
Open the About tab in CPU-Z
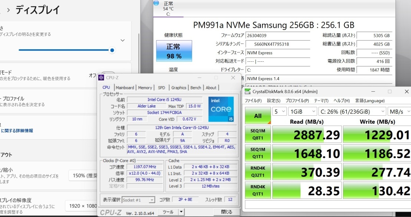(x=211, y=88)
